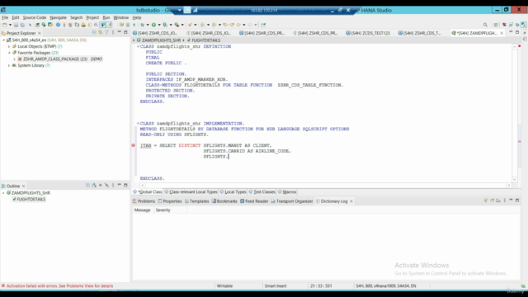Toggle Show Whitespace Characters paragraph button
This screenshot has height=297, width=528.
pyautogui.click(x=134, y=25)
